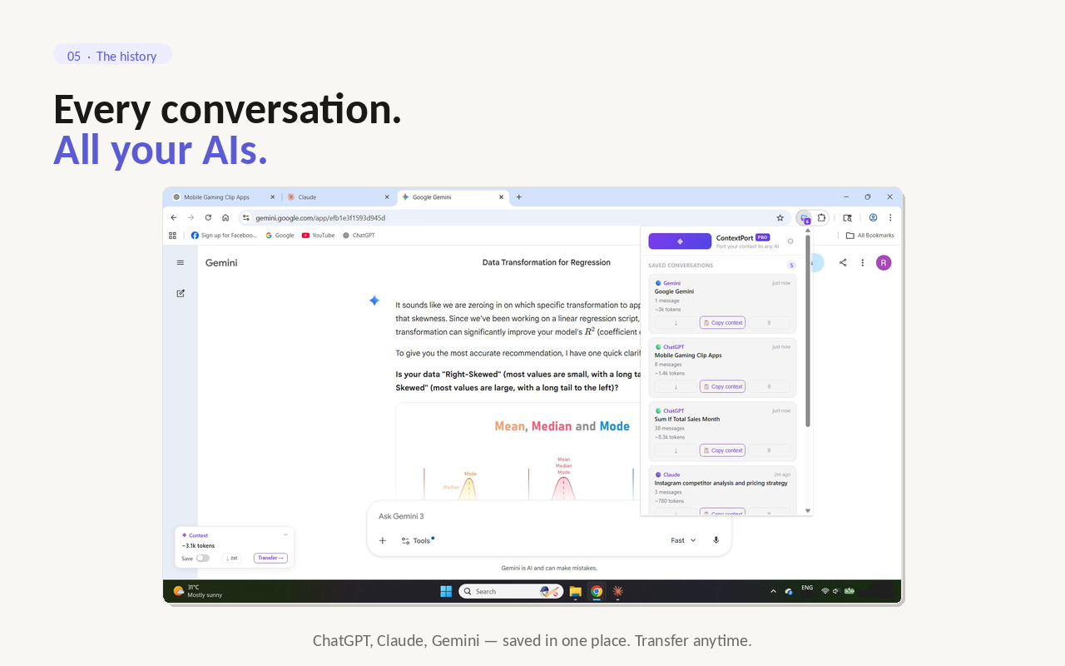
Task: Expand the Fast model dropdown
Action: pyautogui.click(x=684, y=540)
